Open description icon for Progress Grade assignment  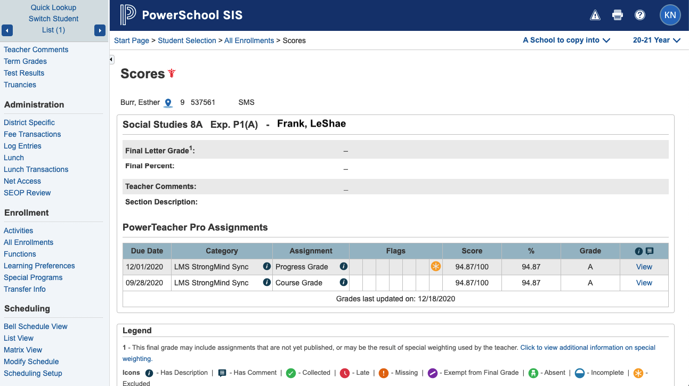coord(344,267)
